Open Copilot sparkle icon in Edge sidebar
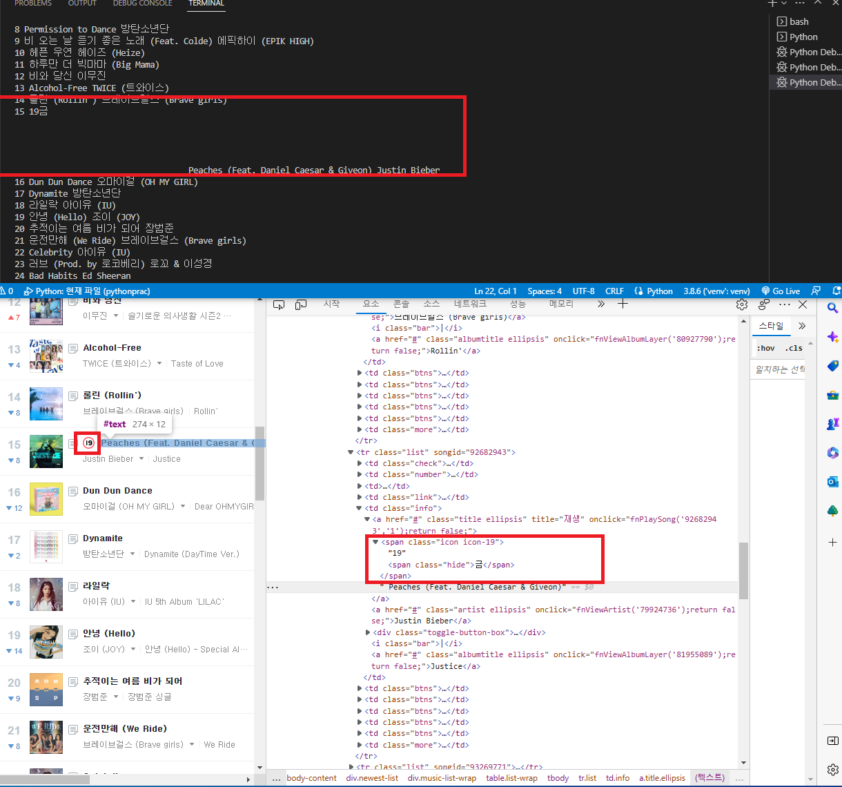This screenshot has width=842, height=787. 832,337
